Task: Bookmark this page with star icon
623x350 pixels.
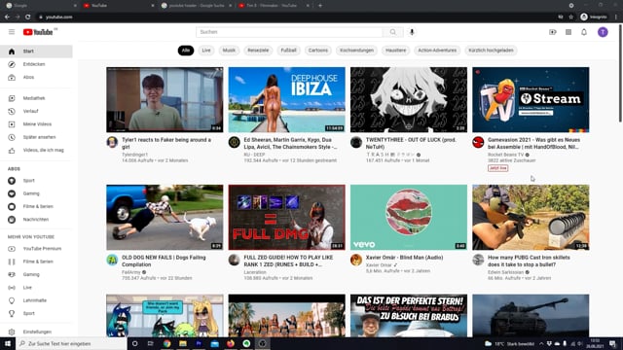Action: pos(571,17)
